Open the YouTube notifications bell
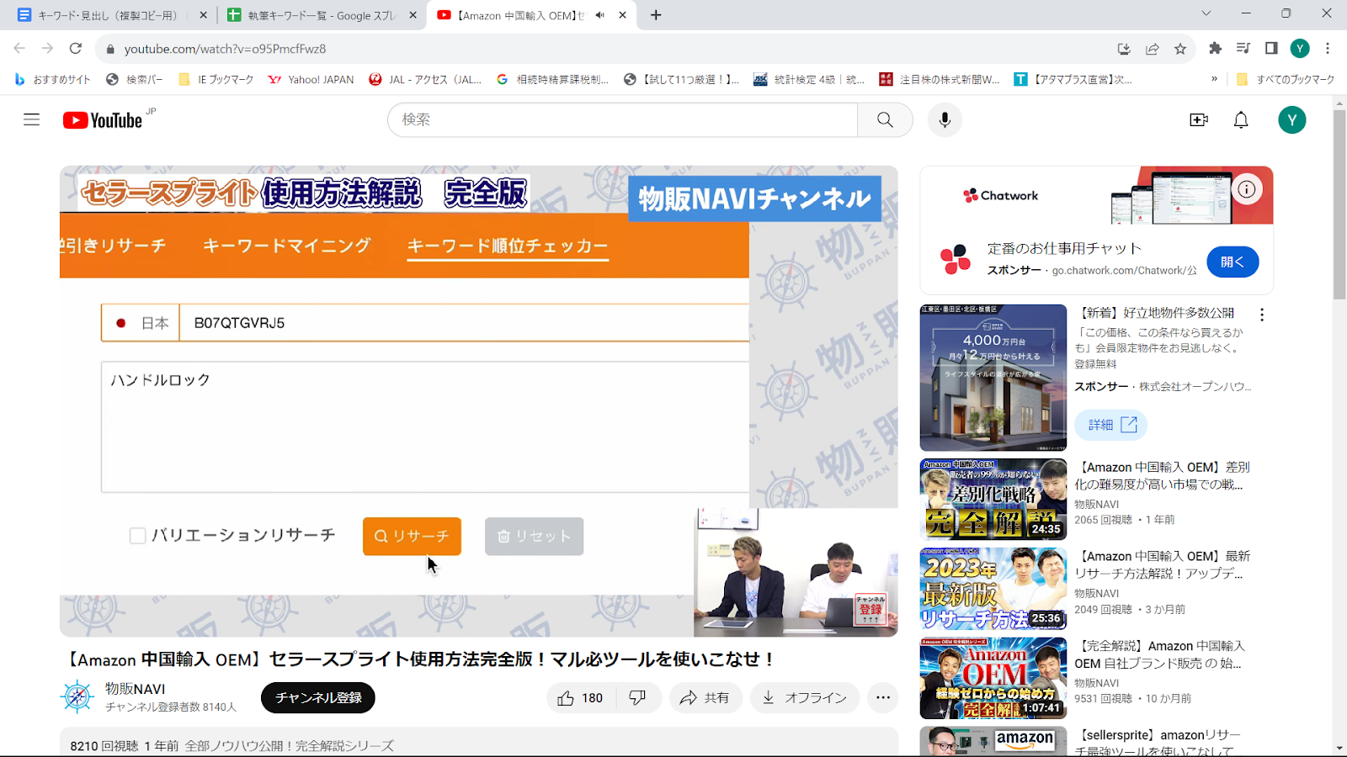 tap(1241, 120)
